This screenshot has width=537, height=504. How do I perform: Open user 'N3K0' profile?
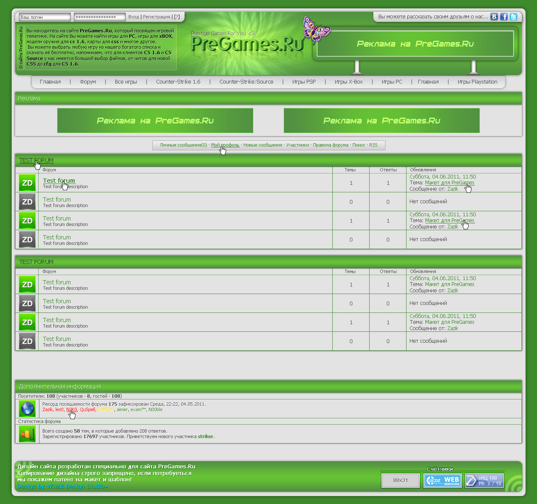click(x=72, y=410)
